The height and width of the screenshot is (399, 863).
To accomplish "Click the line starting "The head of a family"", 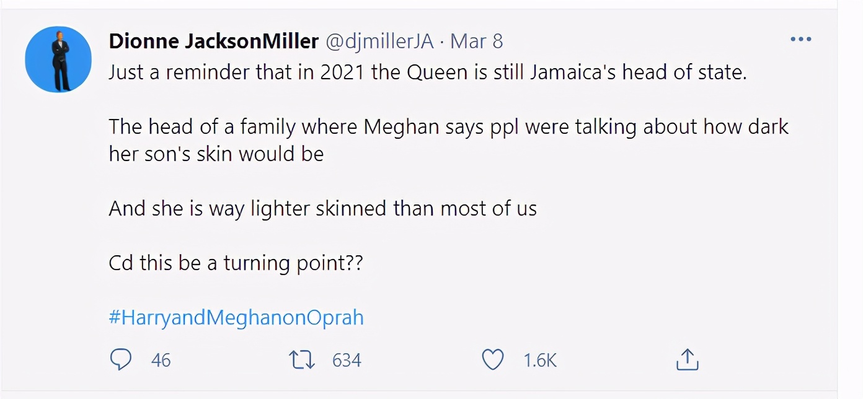I will pos(448,127).
